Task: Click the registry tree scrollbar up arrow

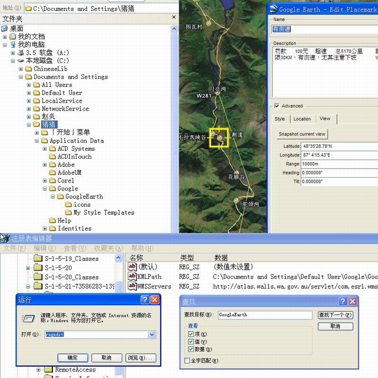Action: [118, 258]
